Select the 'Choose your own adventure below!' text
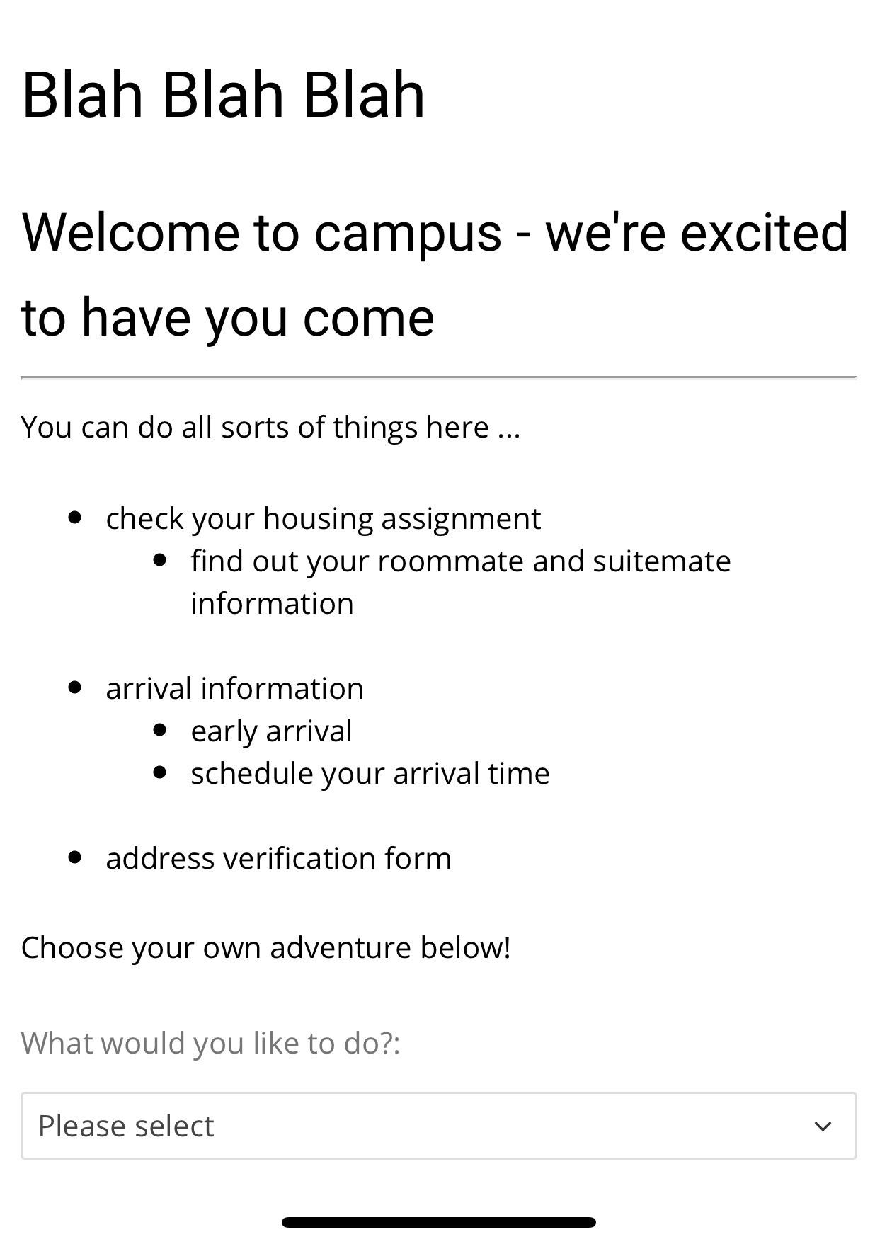The image size is (875, 1244). tap(266, 946)
